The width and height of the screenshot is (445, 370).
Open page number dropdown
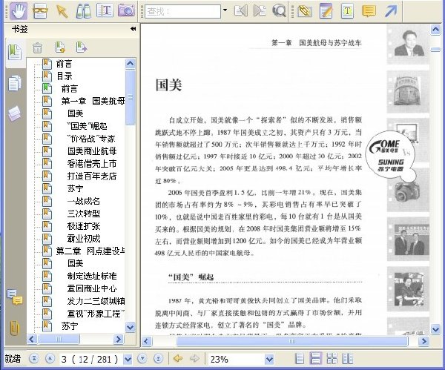tap(128, 360)
